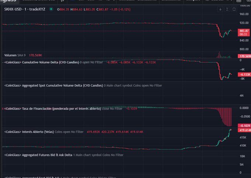Click the −0.0500 funding axis label
The width and height of the screenshot is (251, 178).
point(245,116)
